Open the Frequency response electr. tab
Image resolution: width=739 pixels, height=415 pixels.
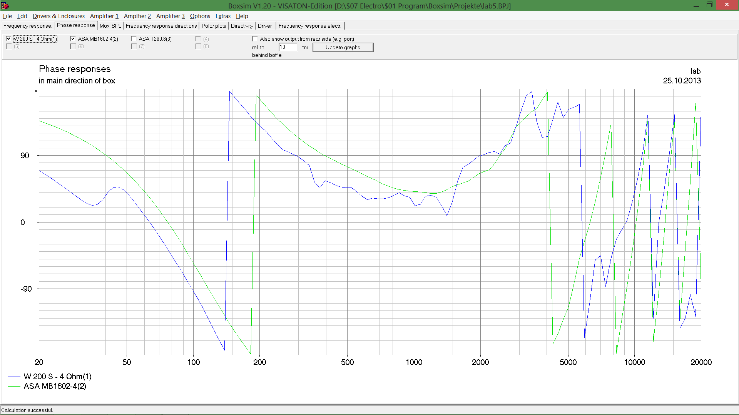(310, 26)
